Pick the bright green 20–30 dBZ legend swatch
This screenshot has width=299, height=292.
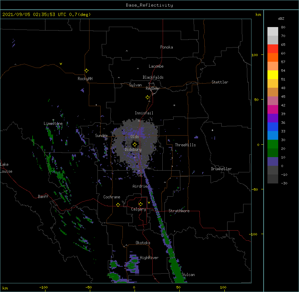273,144
